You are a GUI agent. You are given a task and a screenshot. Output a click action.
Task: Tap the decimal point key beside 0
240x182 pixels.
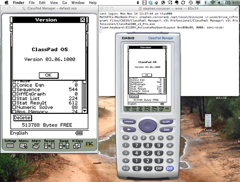[148, 168]
